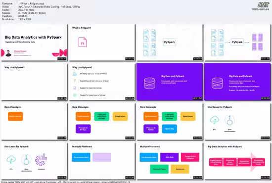Open Why Use PySpark? thumbnail with four bullets
272x183 pixels.
[102, 82]
